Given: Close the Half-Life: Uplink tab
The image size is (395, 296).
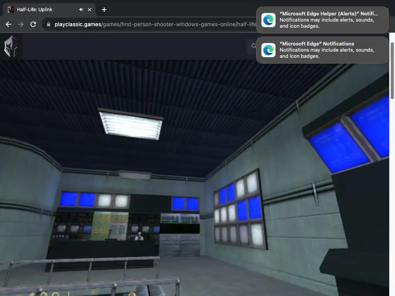Looking at the screenshot, I should point(89,10).
